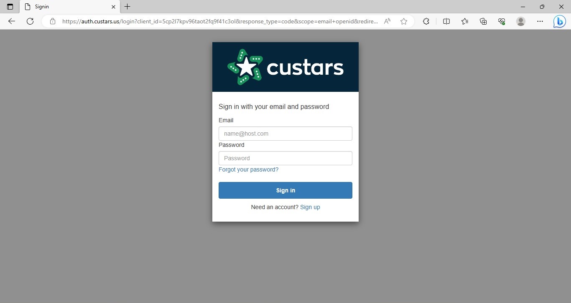Toggle split screen view icon
Screen dimensions: 571x303
point(446,21)
